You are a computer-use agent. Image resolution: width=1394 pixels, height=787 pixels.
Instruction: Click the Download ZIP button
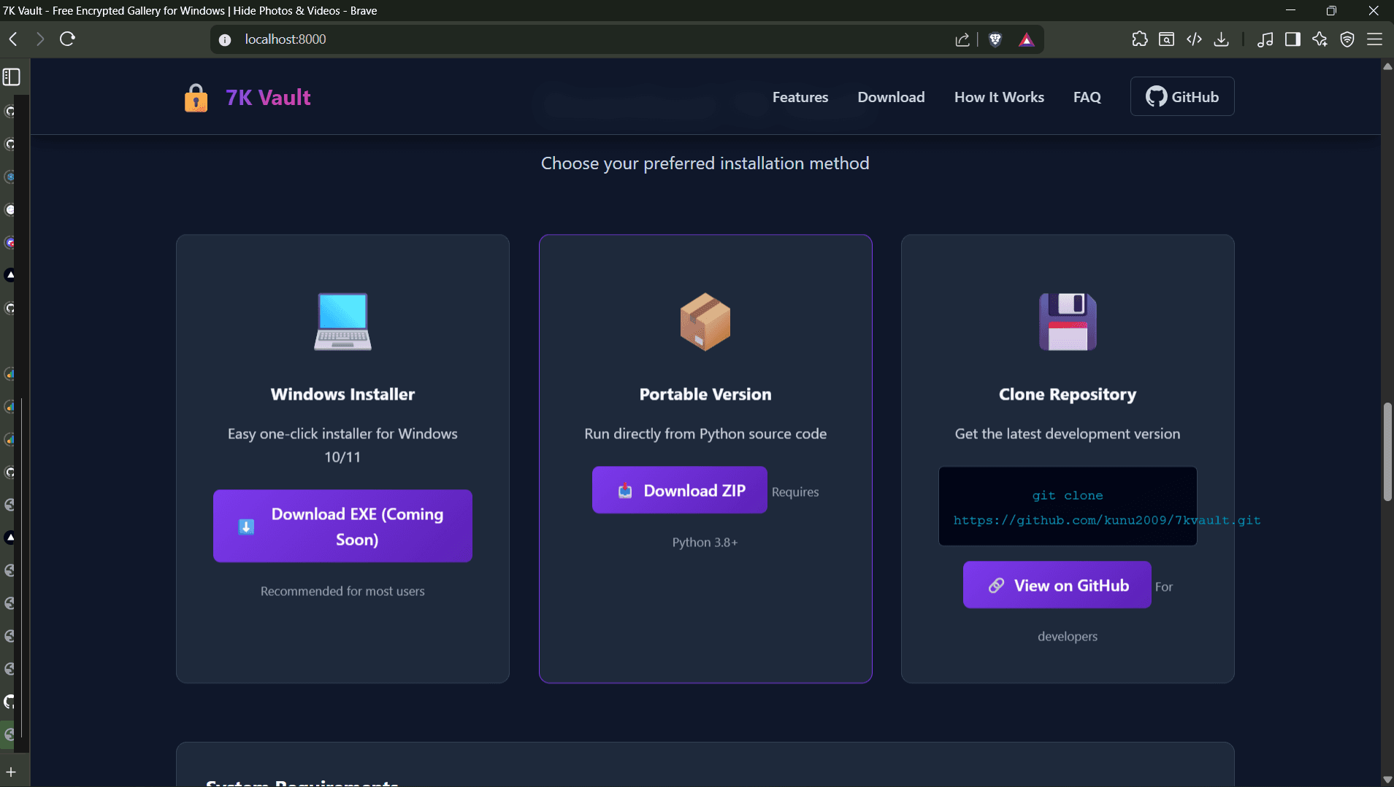click(679, 490)
